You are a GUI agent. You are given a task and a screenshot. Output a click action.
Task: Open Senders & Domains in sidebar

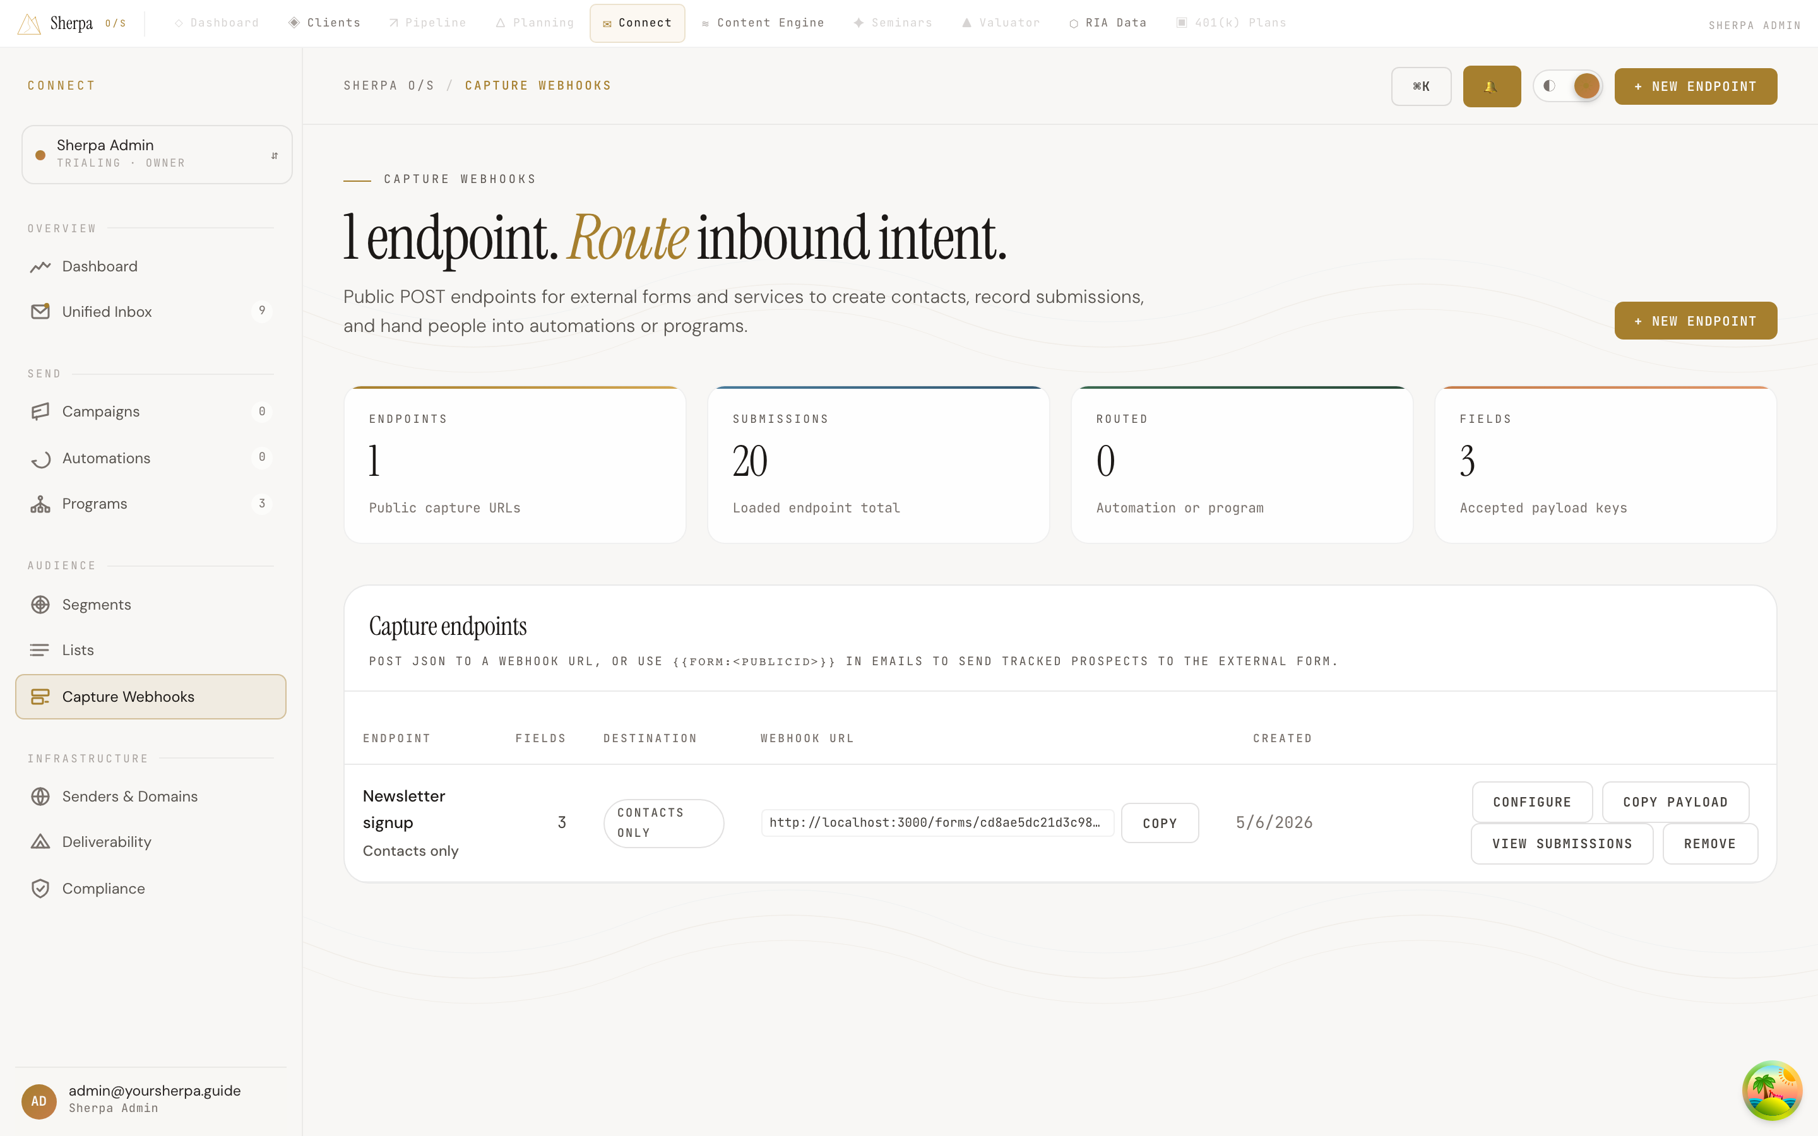click(x=150, y=796)
